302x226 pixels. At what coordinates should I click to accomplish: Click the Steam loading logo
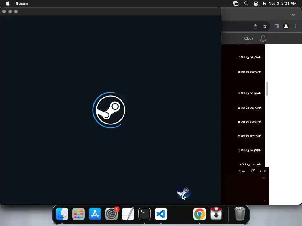(110, 110)
